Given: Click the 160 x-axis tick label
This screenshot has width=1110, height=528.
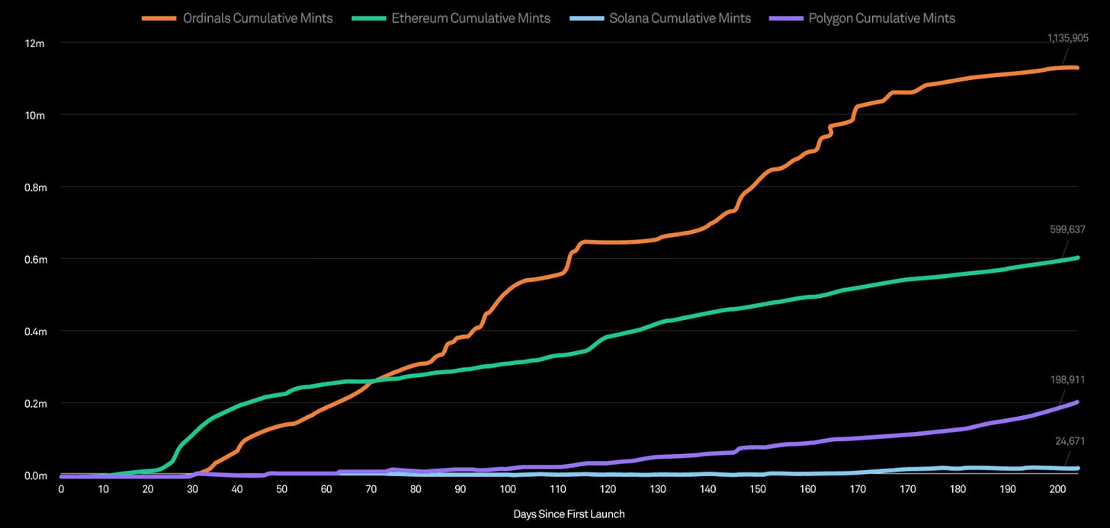Looking at the screenshot, I should click(x=808, y=489).
